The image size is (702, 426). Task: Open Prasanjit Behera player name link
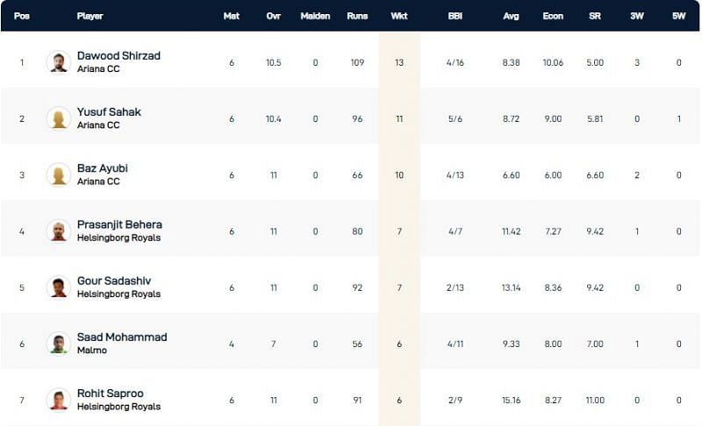pyautogui.click(x=119, y=224)
